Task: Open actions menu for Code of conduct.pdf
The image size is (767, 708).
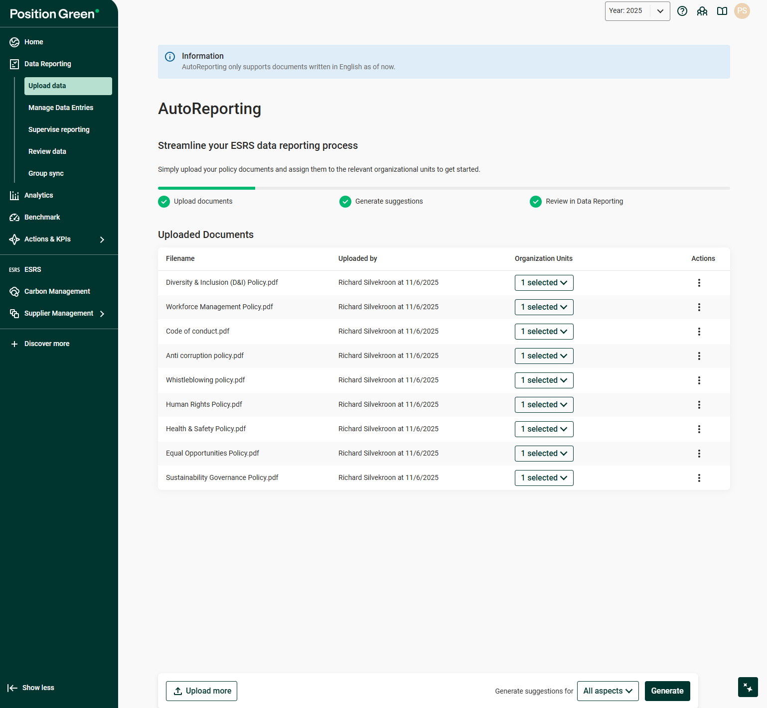Action: click(x=699, y=332)
